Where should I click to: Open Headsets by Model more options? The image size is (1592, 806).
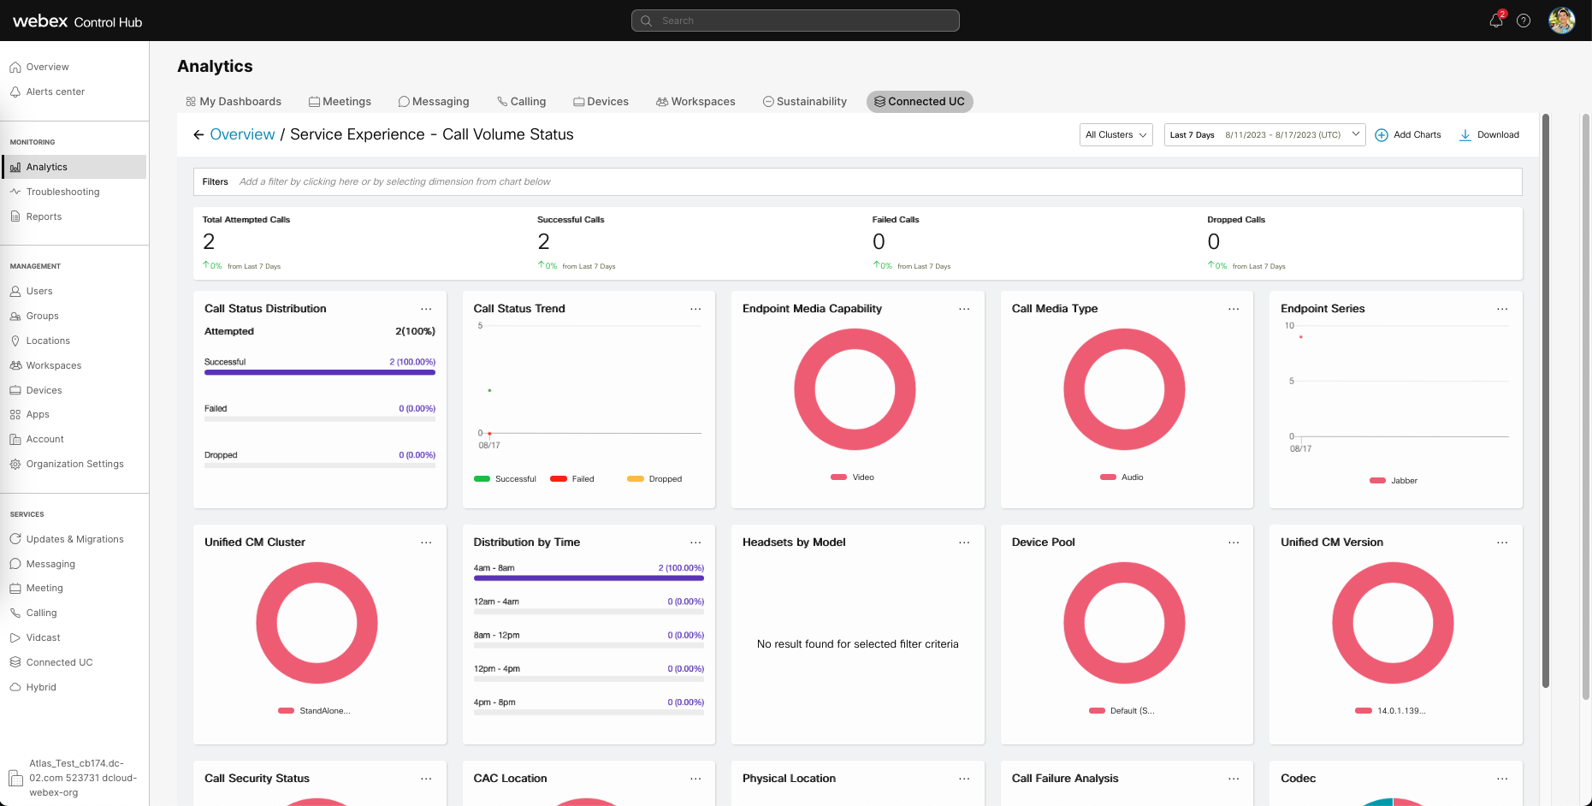point(964,542)
